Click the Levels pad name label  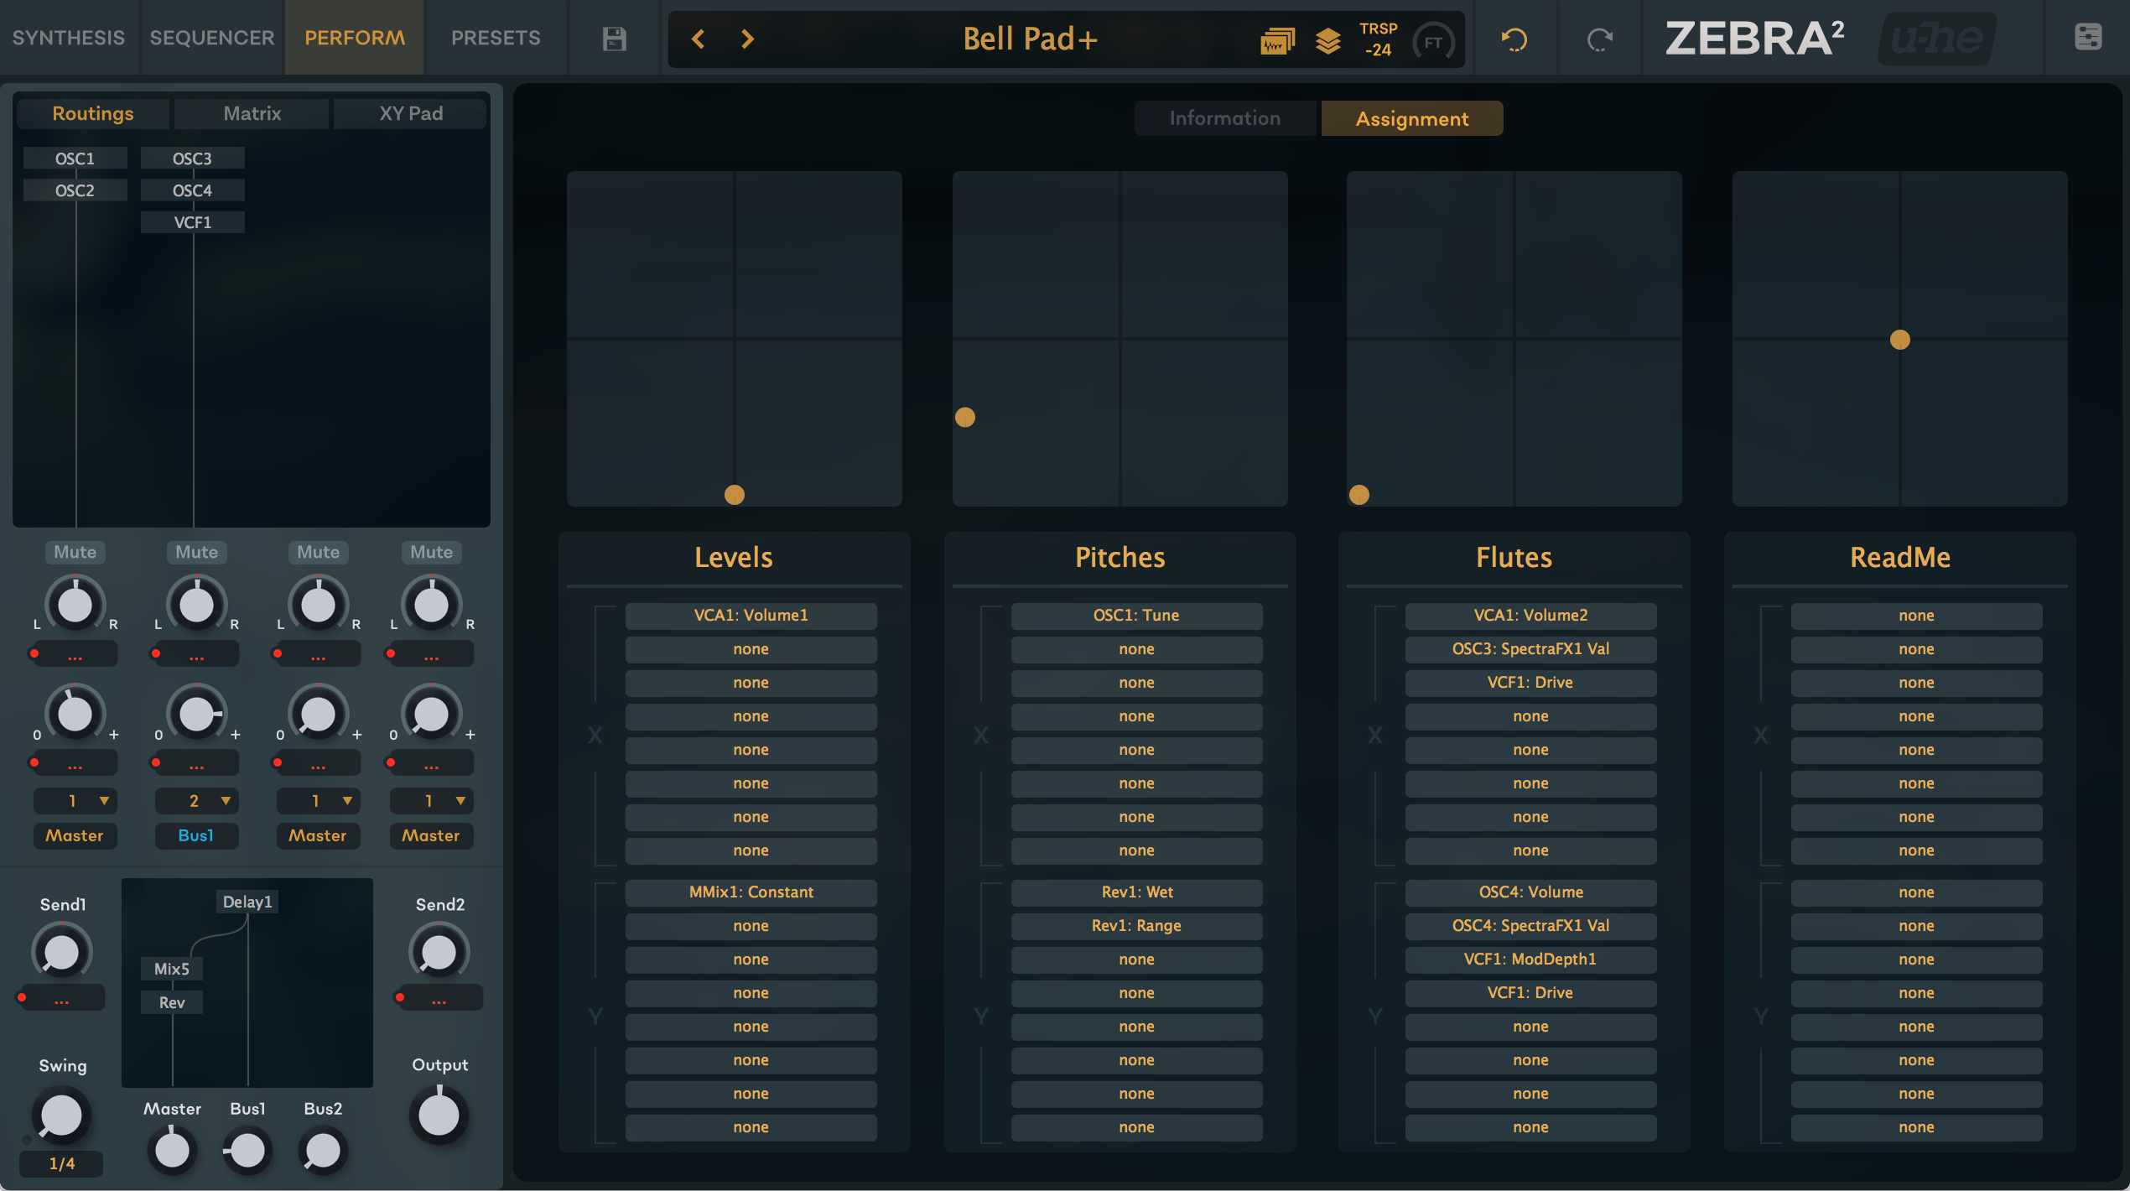coord(734,558)
